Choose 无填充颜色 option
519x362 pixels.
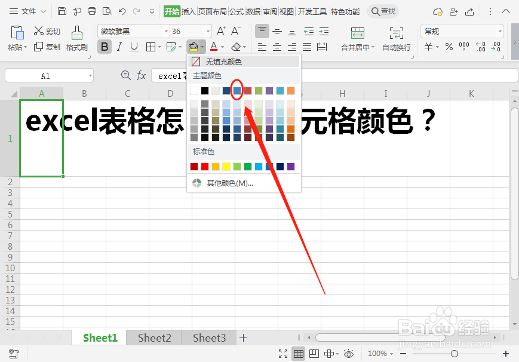pyautogui.click(x=244, y=62)
